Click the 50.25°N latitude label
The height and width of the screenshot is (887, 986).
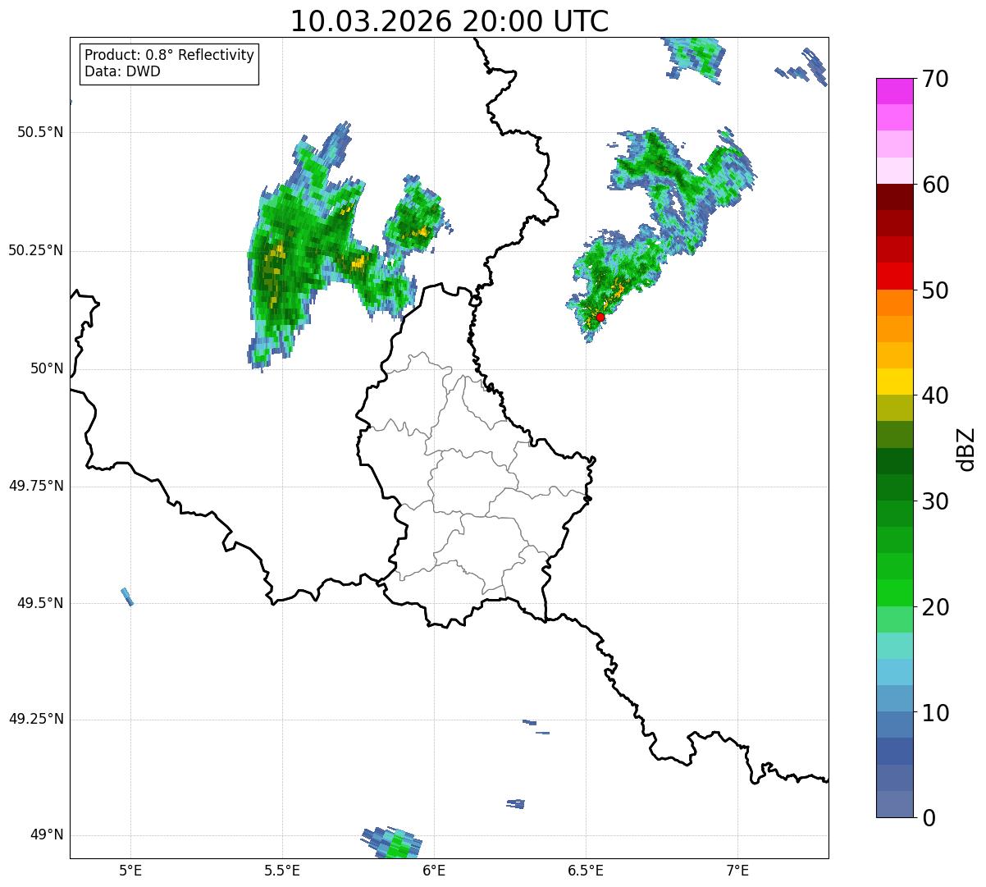(36, 250)
